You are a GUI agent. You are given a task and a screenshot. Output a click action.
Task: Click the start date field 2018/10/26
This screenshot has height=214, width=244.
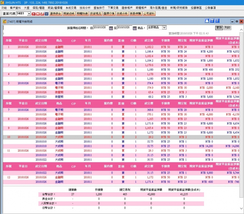click(x=101, y=27)
